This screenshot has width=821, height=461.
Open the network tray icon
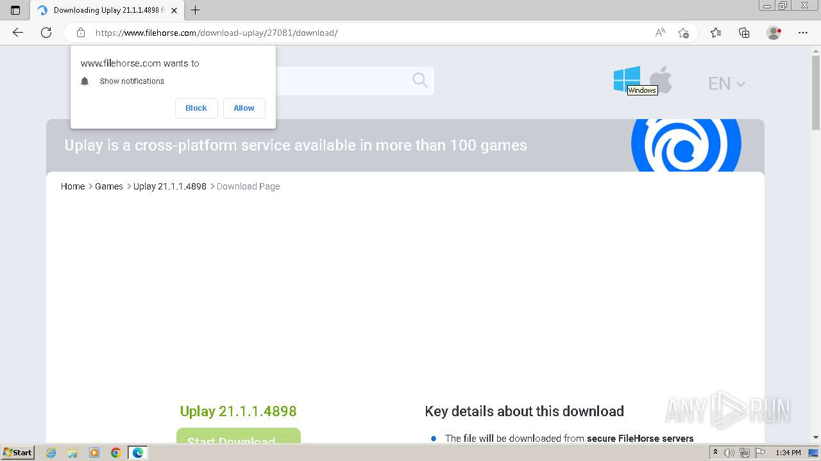[x=744, y=453]
